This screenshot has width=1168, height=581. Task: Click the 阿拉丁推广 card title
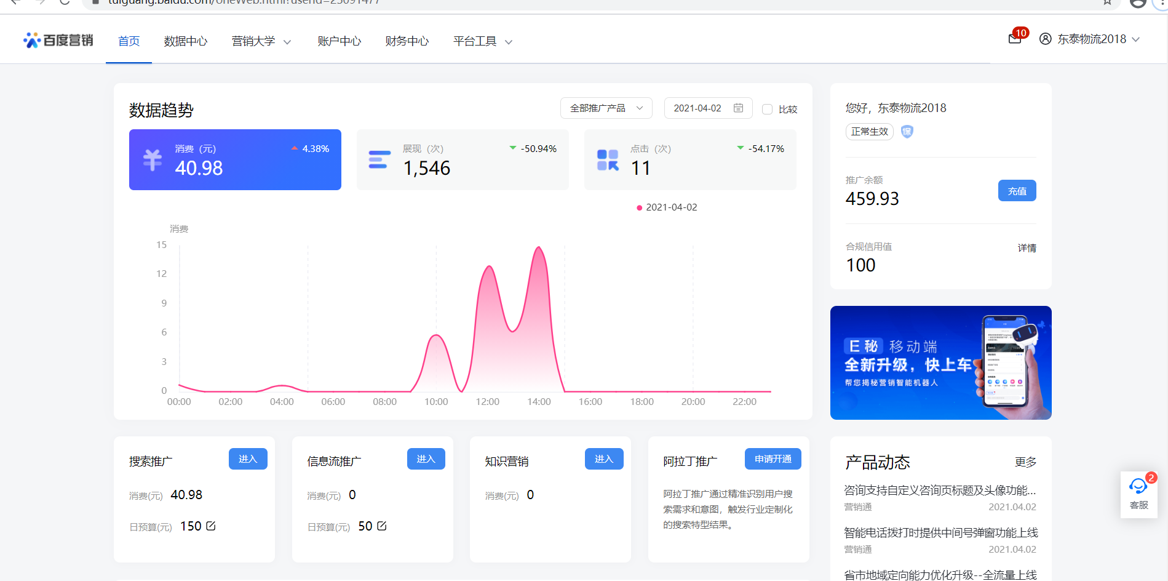[x=690, y=461]
